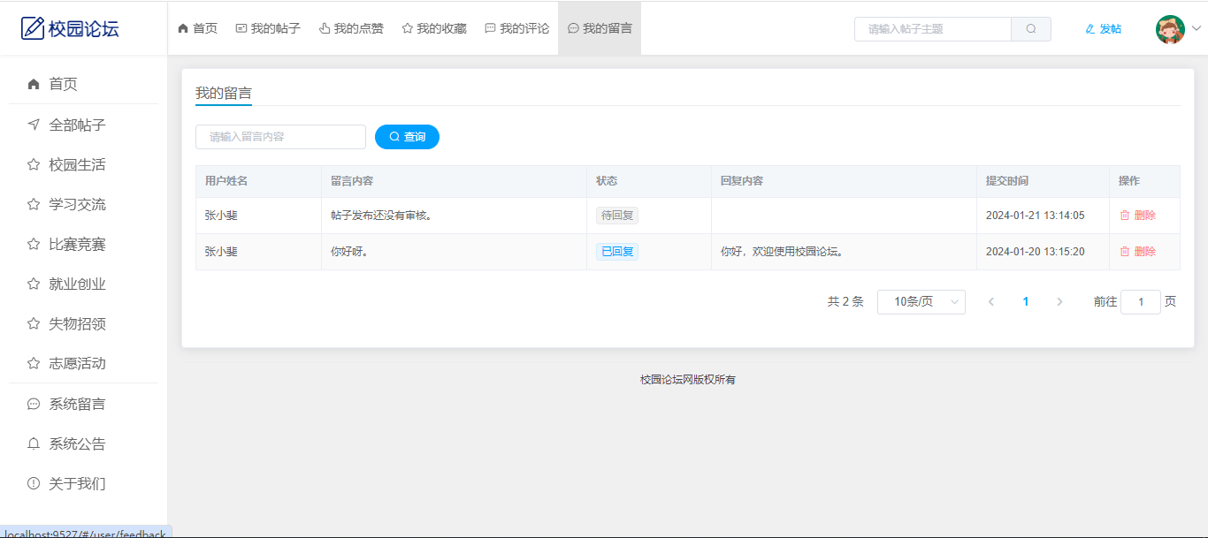Delete the 待回复 message row
The image size is (1208, 538).
coord(1137,216)
